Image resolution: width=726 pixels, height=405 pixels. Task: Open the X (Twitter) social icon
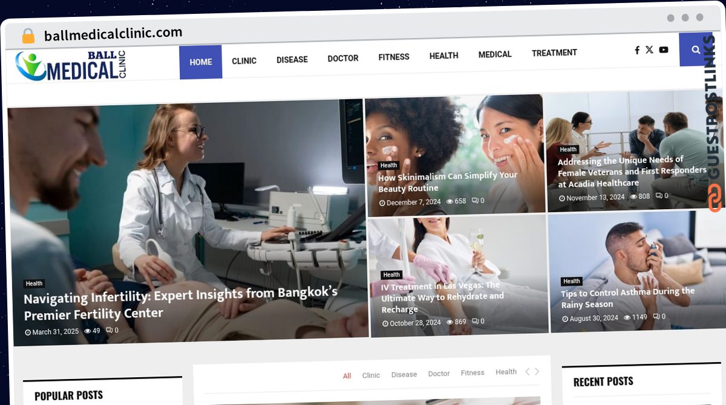(x=649, y=50)
